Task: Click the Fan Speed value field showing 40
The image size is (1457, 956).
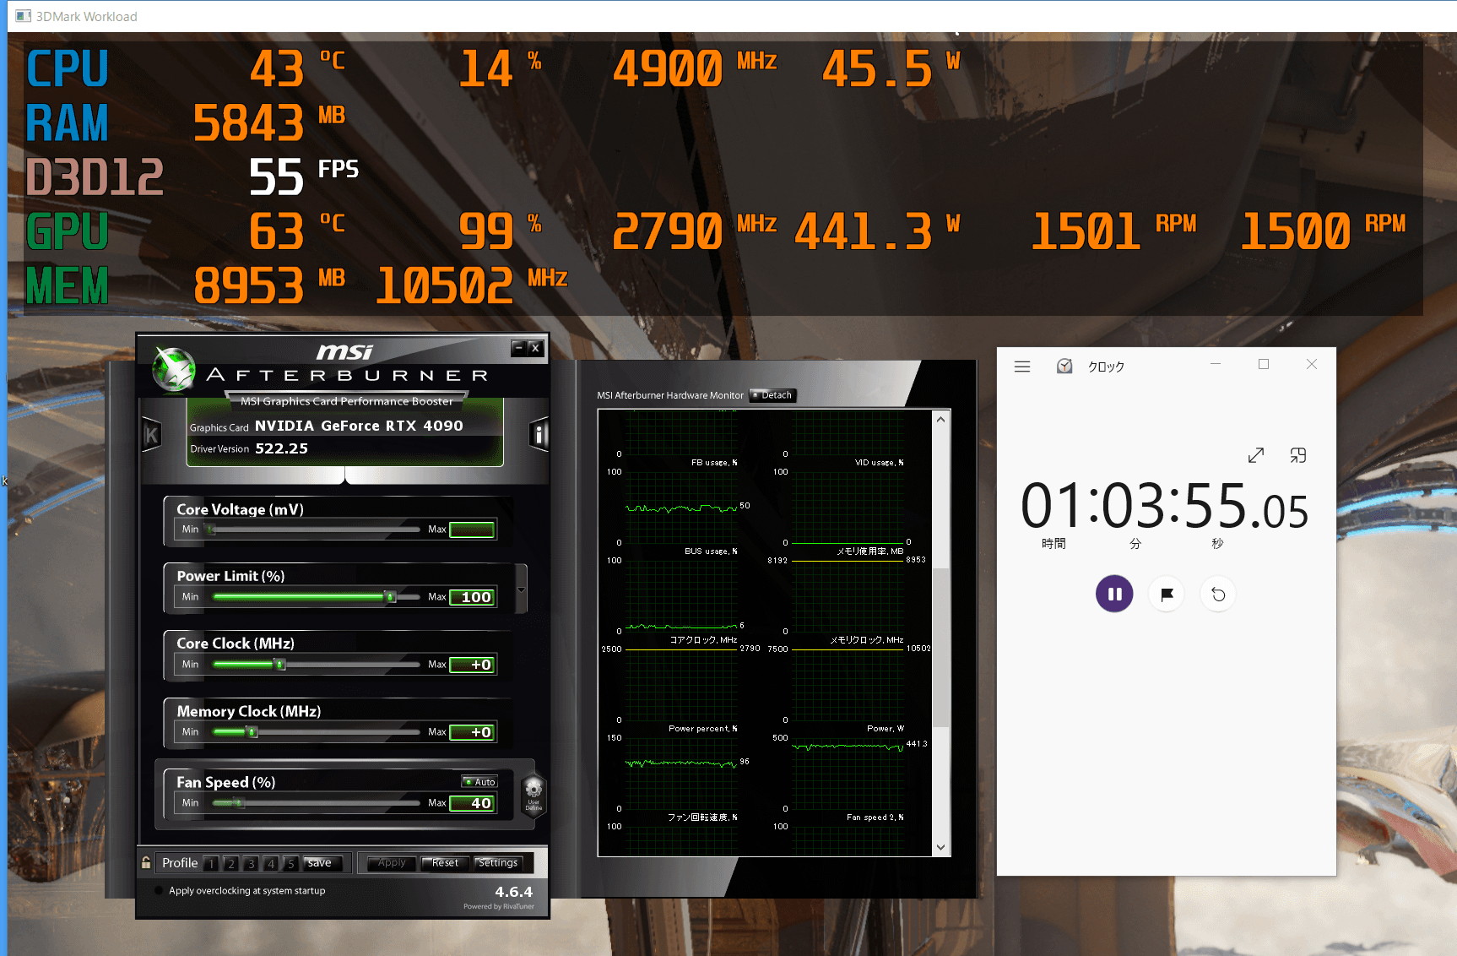Action: 472,803
